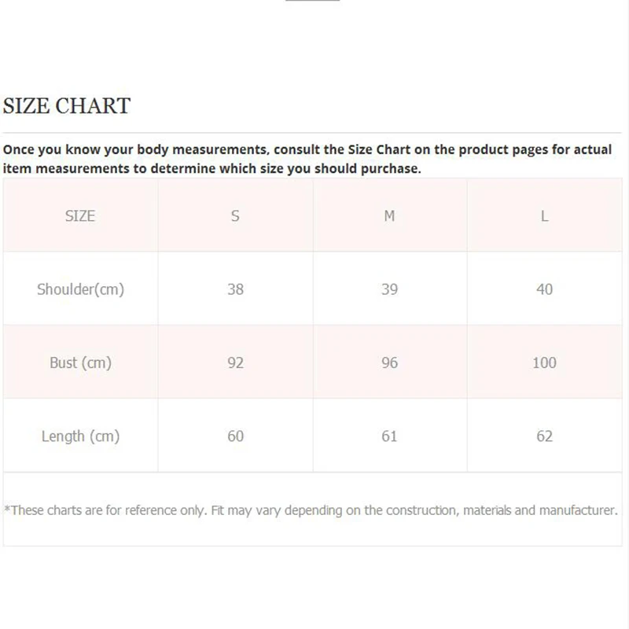Viewport: 629px width, 629px height.
Task: Click shoulder value 38 for size S
Action: click(235, 289)
